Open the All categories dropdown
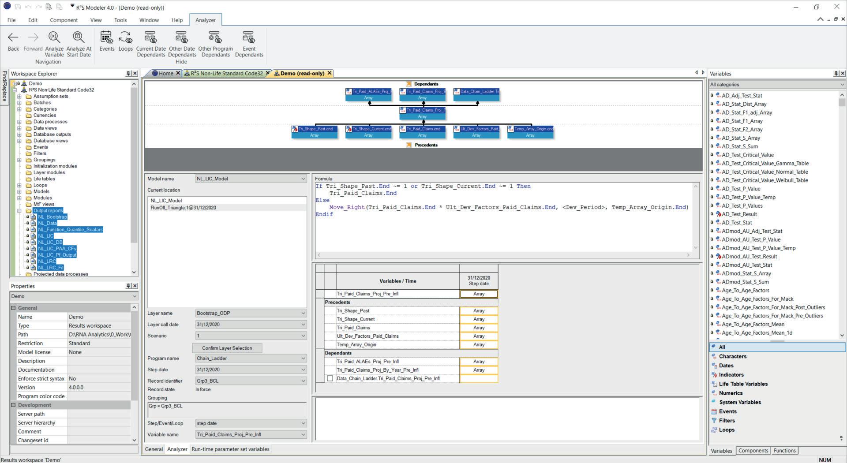The height and width of the screenshot is (463, 847). (777, 84)
